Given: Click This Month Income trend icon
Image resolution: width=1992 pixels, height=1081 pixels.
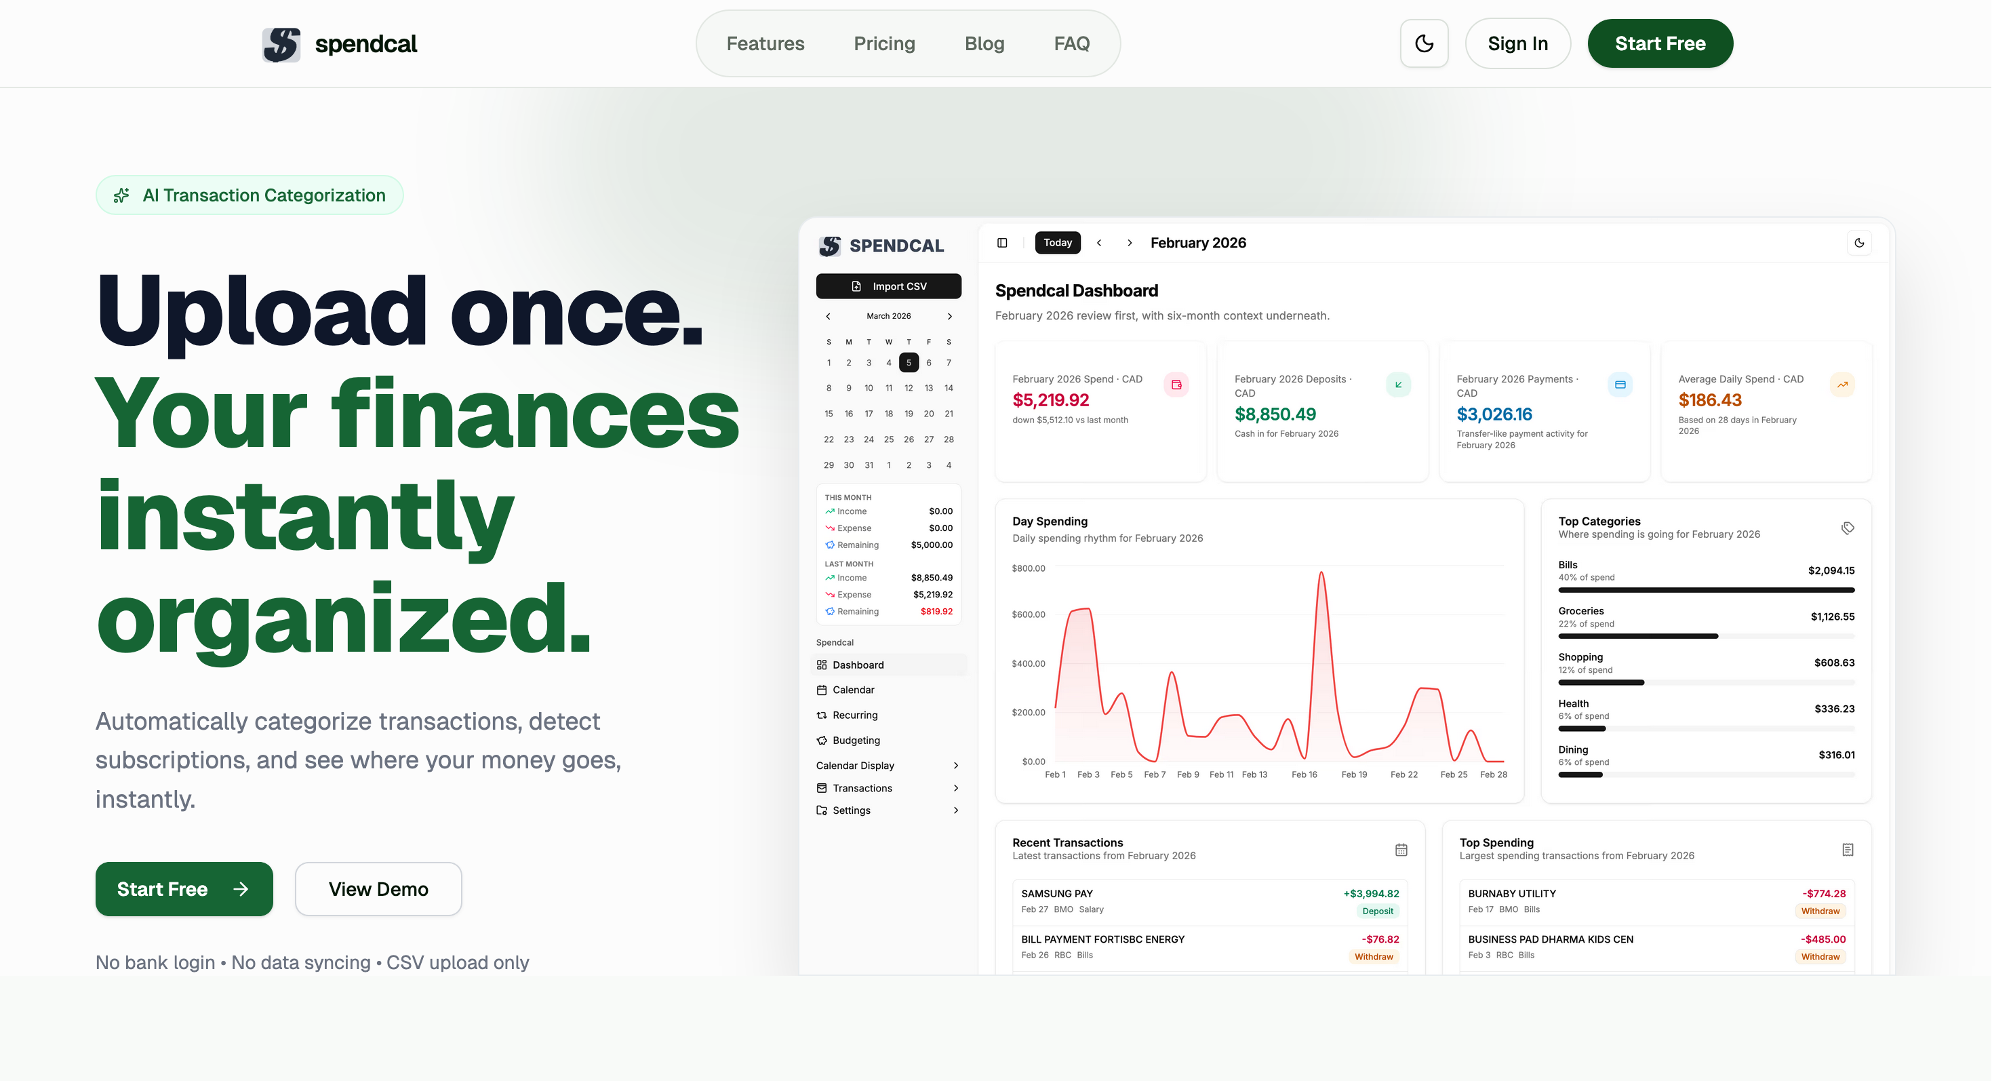Looking at the screenshot, I should pos(829,511).
